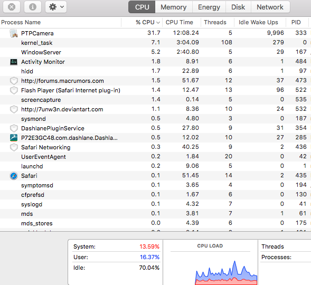This screenshot has height=285, width=311.
Task: Click shield icon beside 7unw3n.deviantart.com
Action: click(14, 109)
